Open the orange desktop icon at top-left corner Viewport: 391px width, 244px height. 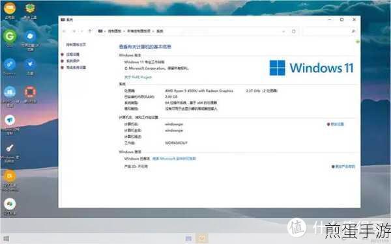(x=10, y=8)
